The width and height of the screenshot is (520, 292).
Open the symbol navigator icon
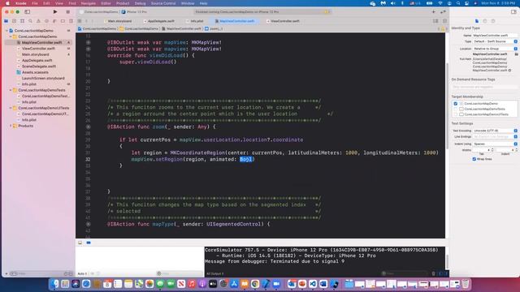click(x=22, y=21)
